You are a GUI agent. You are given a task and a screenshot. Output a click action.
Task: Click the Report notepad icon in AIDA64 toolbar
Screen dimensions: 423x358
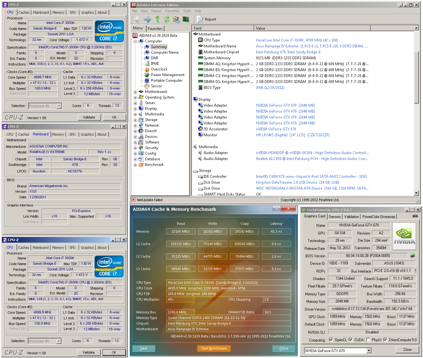pos(200,19)
